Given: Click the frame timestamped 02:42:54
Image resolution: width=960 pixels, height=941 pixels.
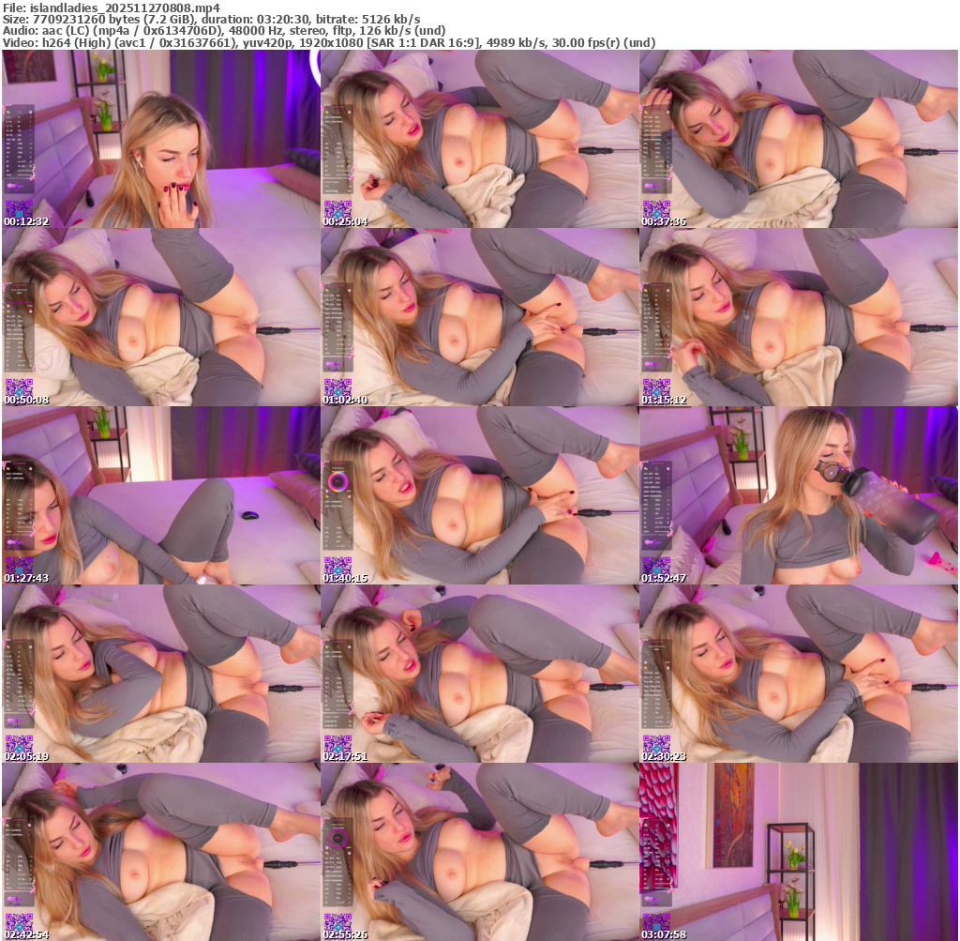Looking at the screenshot, I should tap(160, 852).
